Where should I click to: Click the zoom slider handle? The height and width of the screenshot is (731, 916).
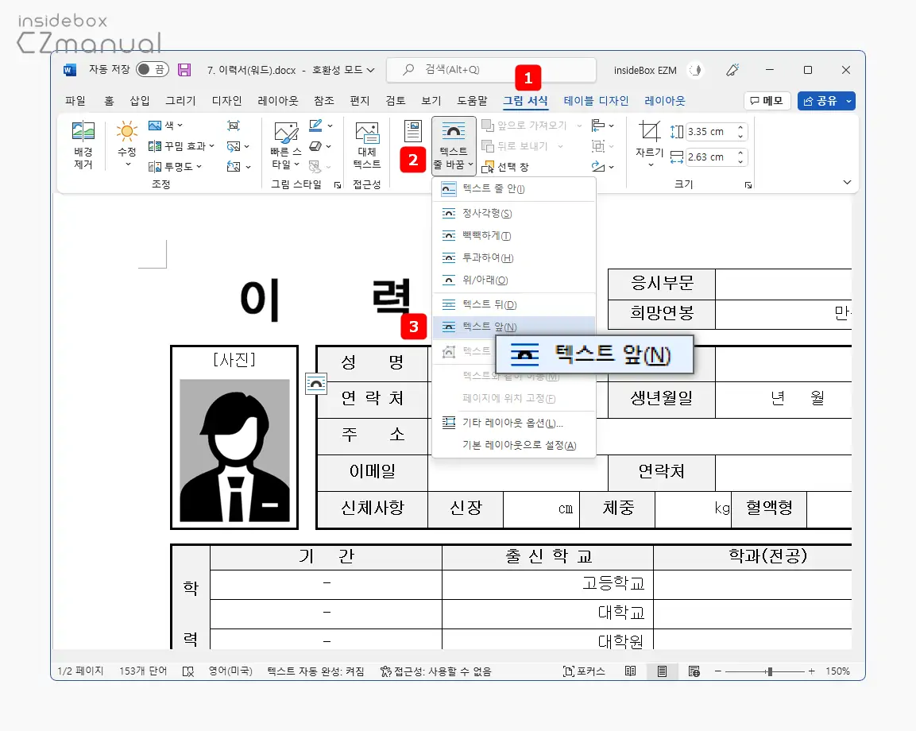point(770,671)
